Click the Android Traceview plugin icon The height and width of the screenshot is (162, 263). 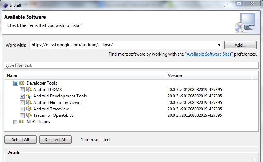point(29,109)
